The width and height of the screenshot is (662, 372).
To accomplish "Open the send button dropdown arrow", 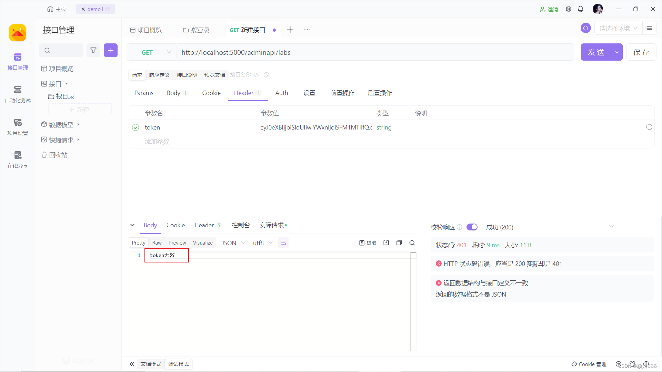I will point(616,52).
